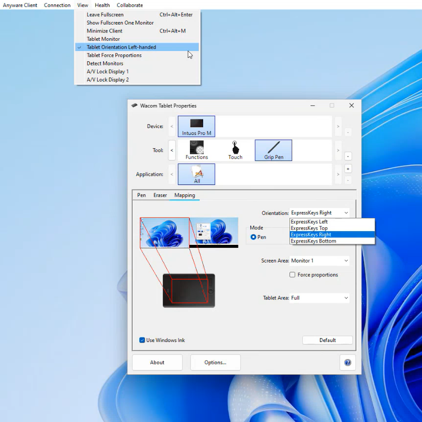Select Leave Fullscreen menu entry
This screenshot has width=422, height=422.
[137, 15]
